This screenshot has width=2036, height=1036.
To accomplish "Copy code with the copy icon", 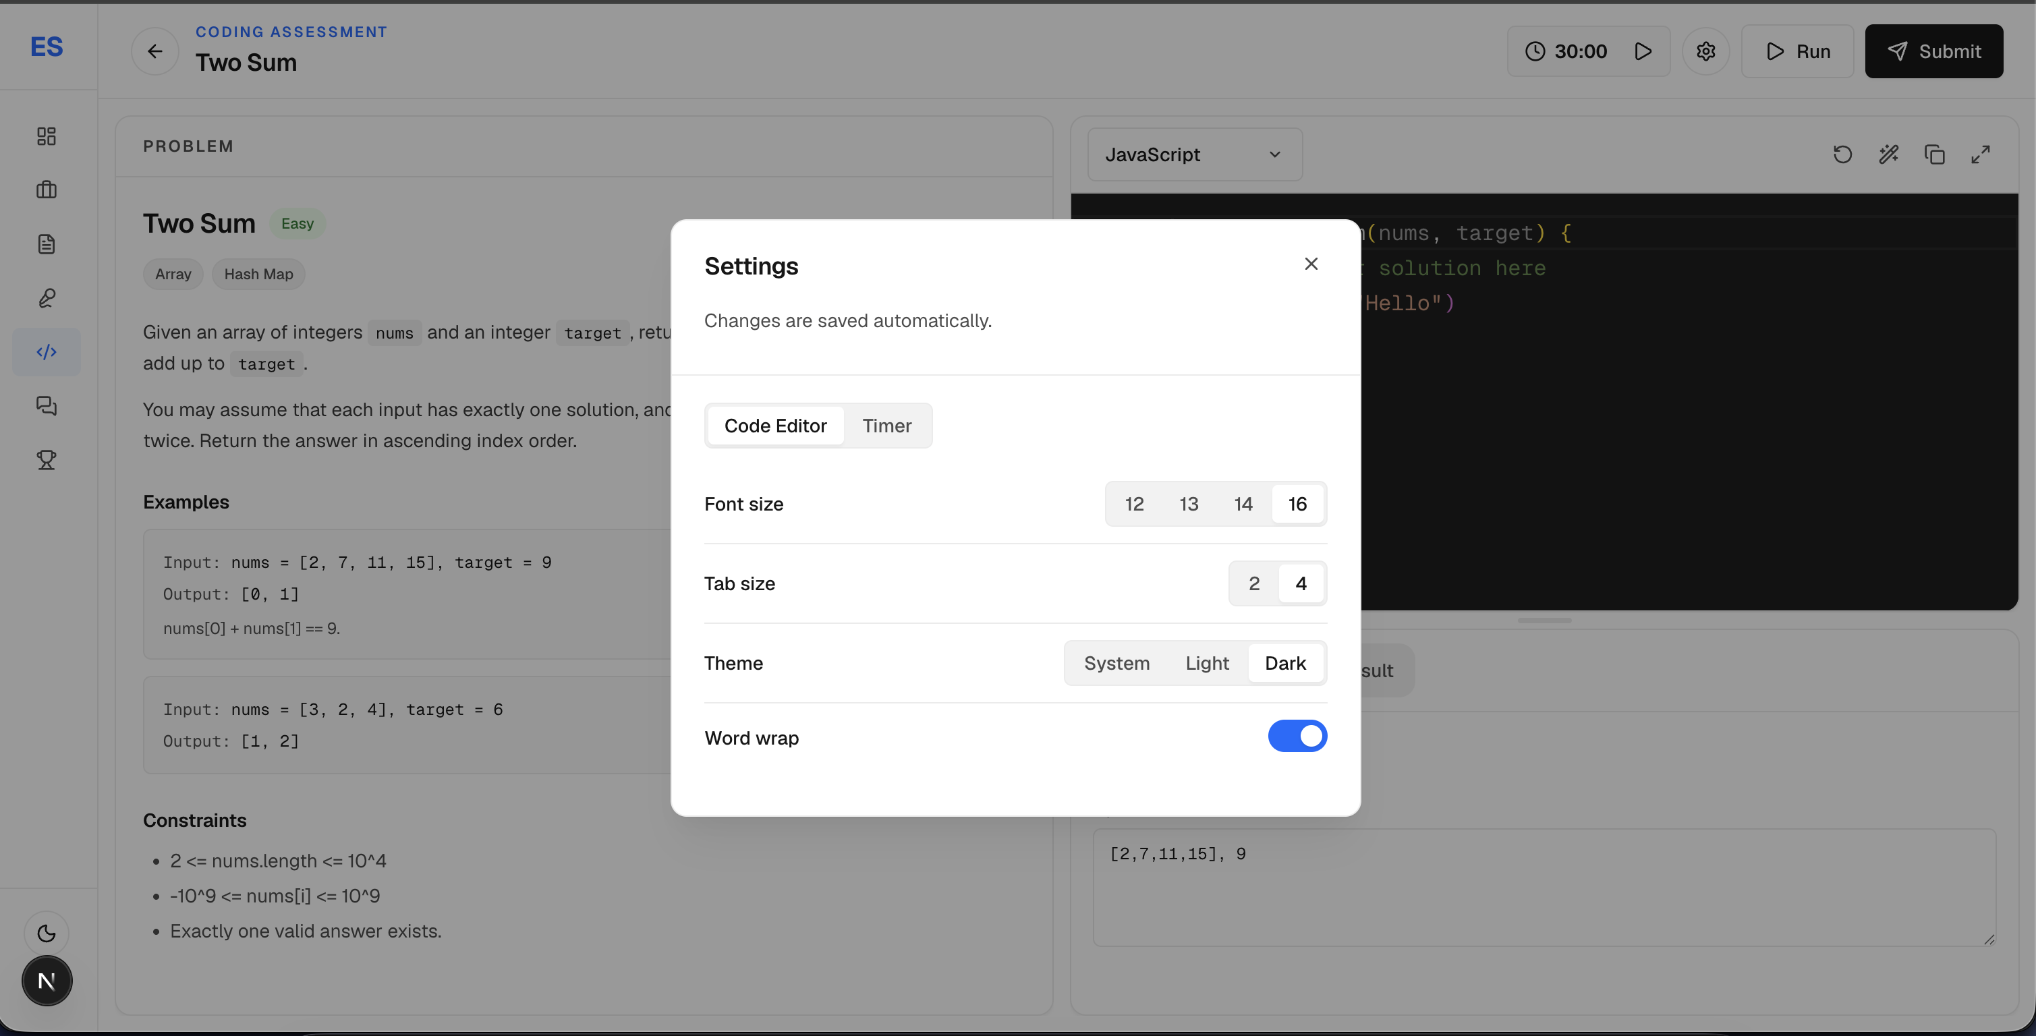I will (x=1934, y=154).
